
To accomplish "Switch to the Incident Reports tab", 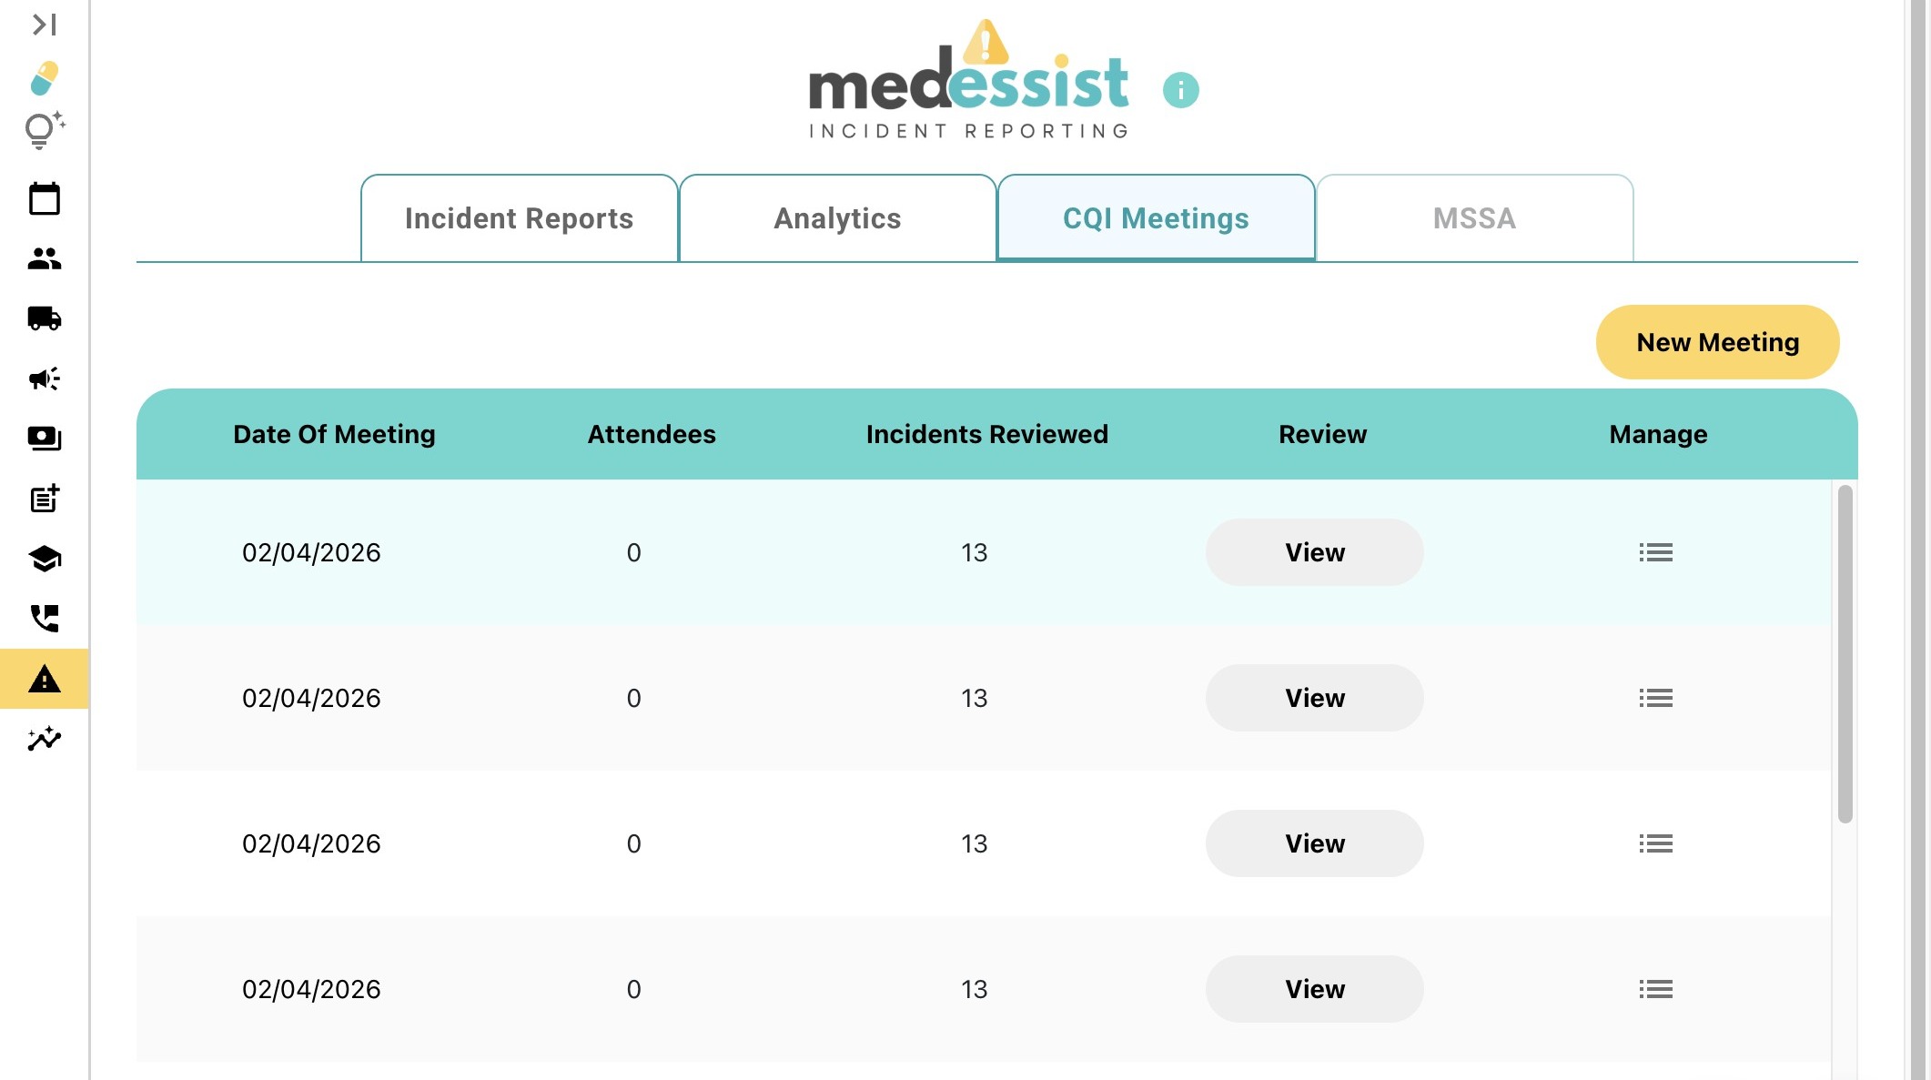I will click(519, 218).
